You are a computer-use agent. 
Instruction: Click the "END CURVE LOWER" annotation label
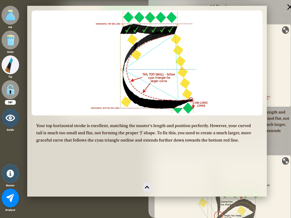201,104
